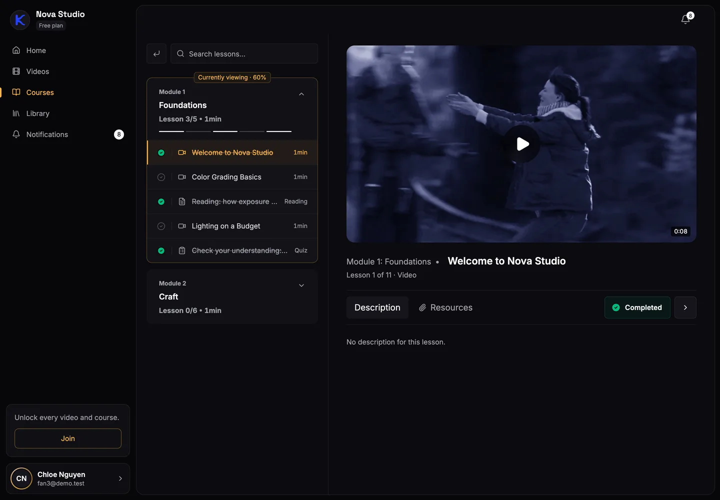The image size is (720, 500).
Task: Play the Welcome to Nova Studio video
Action: [x=521, y=144]
